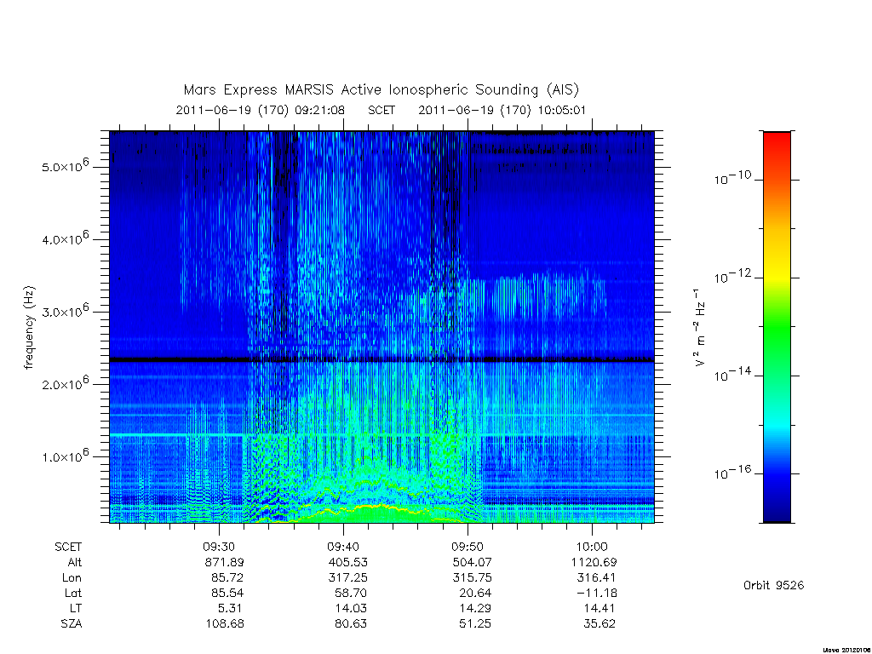Click the longitude value 317.25
Viewport: 872px width, 654px height.
click(x=347, y=578)
